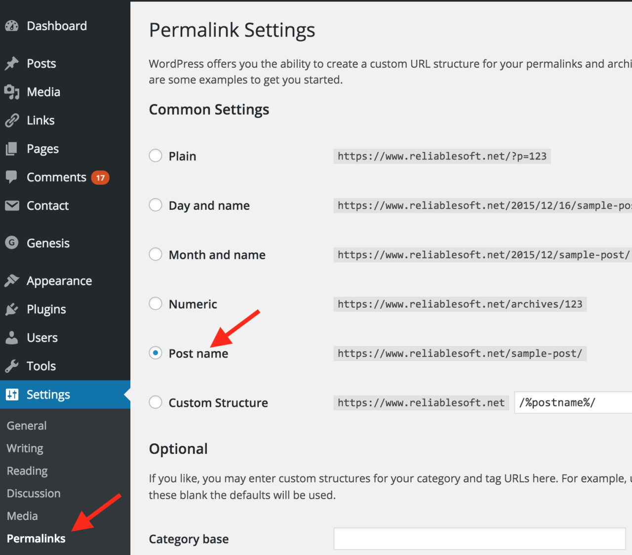Screen dimensions: 632x555
Task: Open Reading settings link
Action: tap(27, 471)
